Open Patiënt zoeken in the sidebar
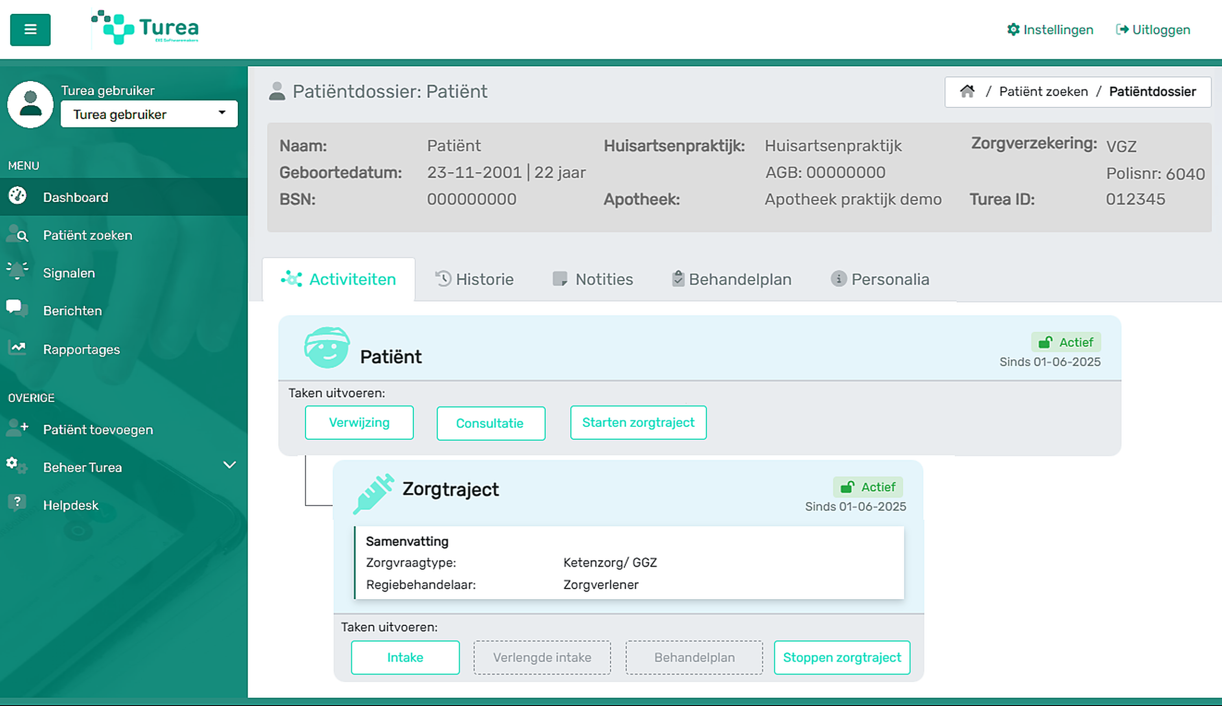Image resolution: width=1222 pixels, height=706 pixels. point(124,235)
